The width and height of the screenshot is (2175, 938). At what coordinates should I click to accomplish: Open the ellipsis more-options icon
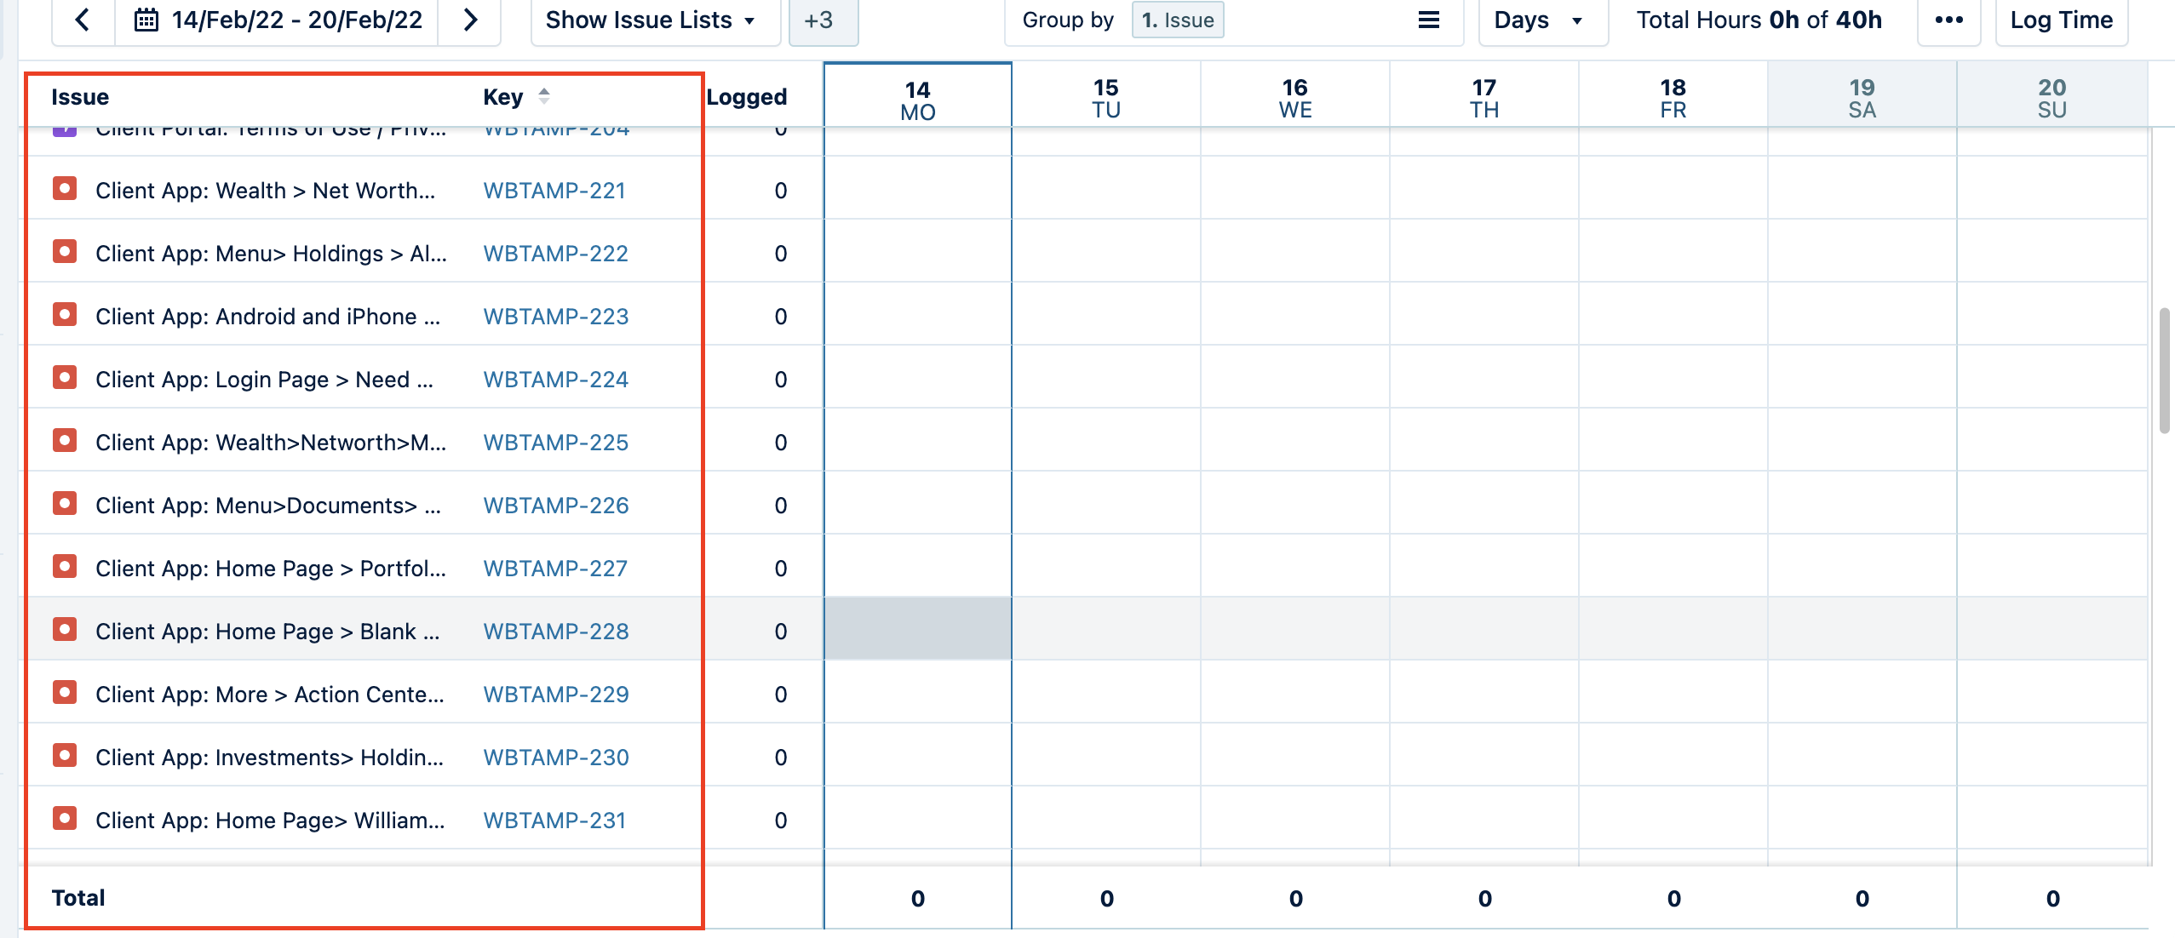click(1950, 20)
